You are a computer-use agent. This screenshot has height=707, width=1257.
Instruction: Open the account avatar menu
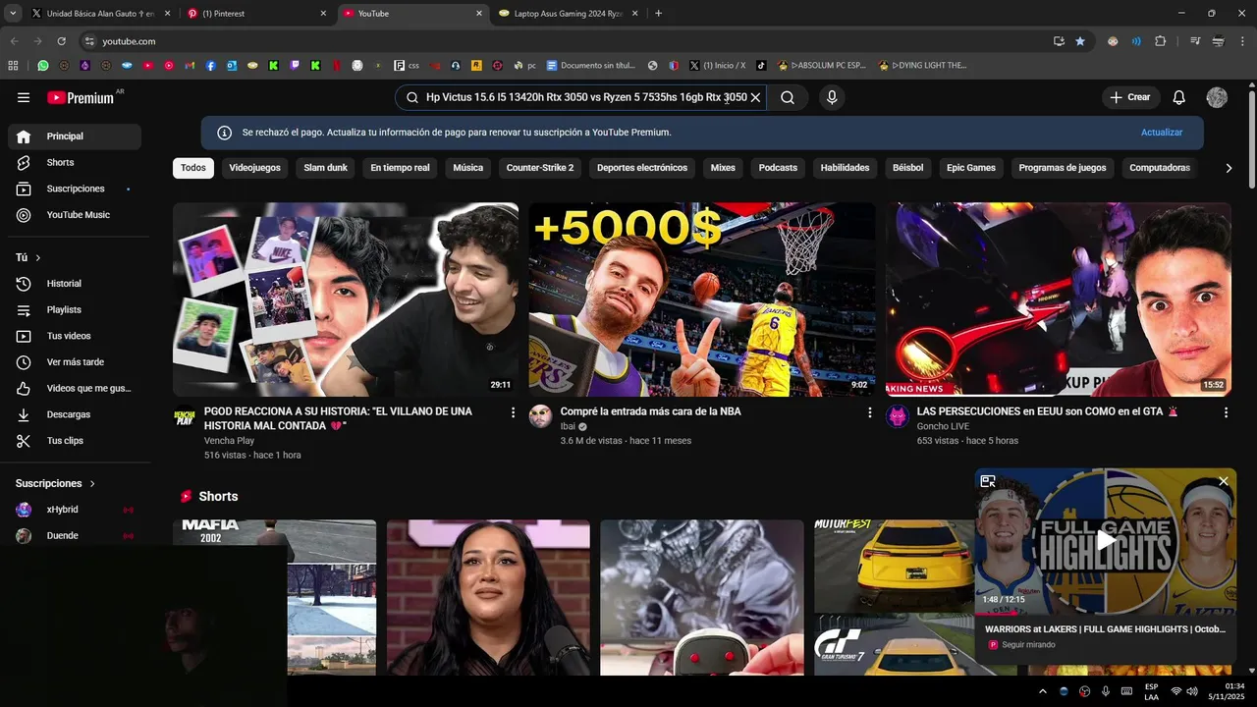1217,97
